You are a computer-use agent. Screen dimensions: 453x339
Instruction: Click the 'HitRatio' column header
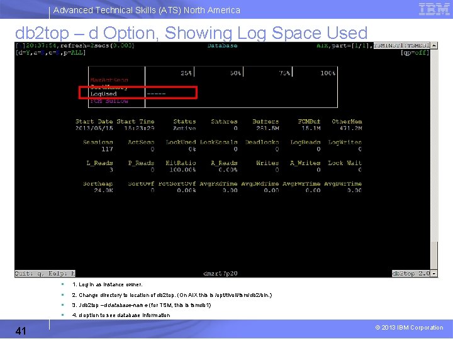pos(181,163)
